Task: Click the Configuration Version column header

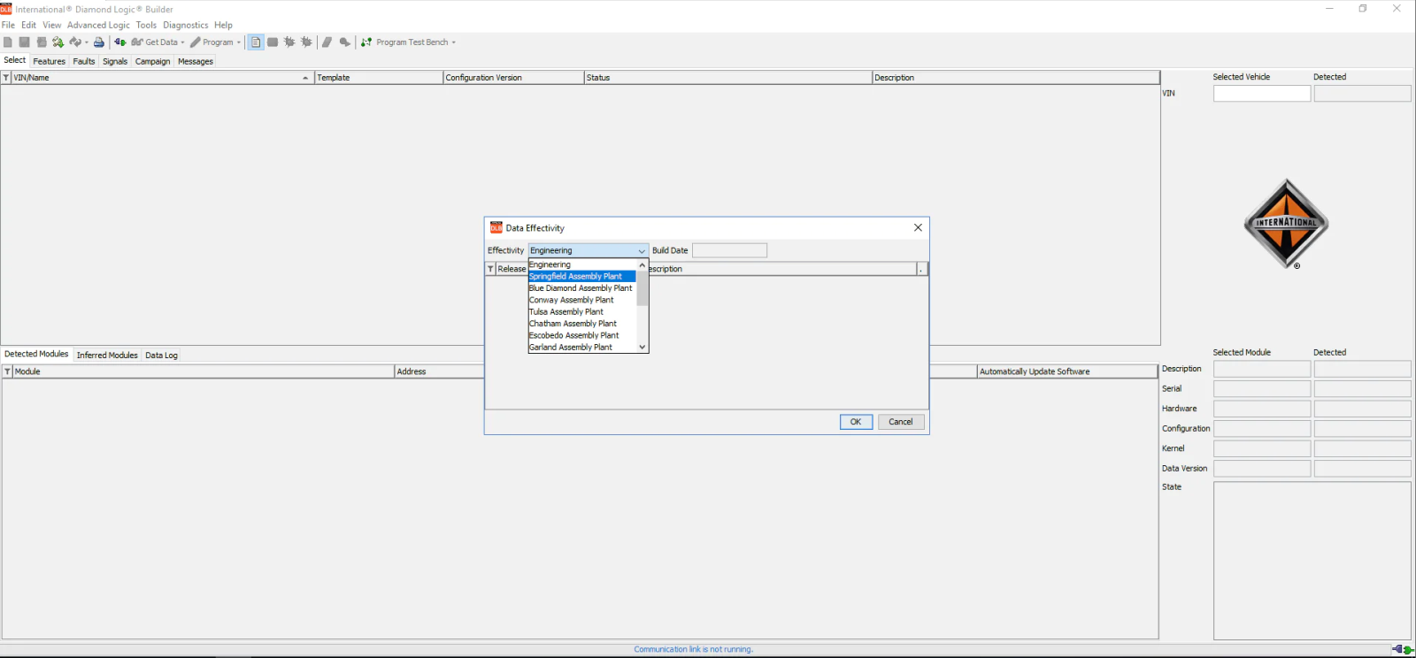Action: coord(513,78)
